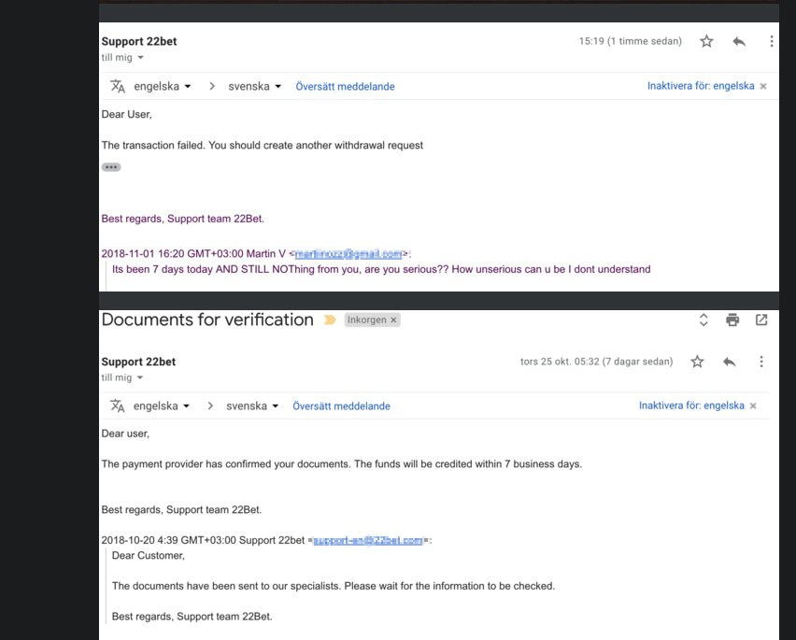Open the blurred gmail address link after Martin V
The image size is (796, 640).
(348, 254)
